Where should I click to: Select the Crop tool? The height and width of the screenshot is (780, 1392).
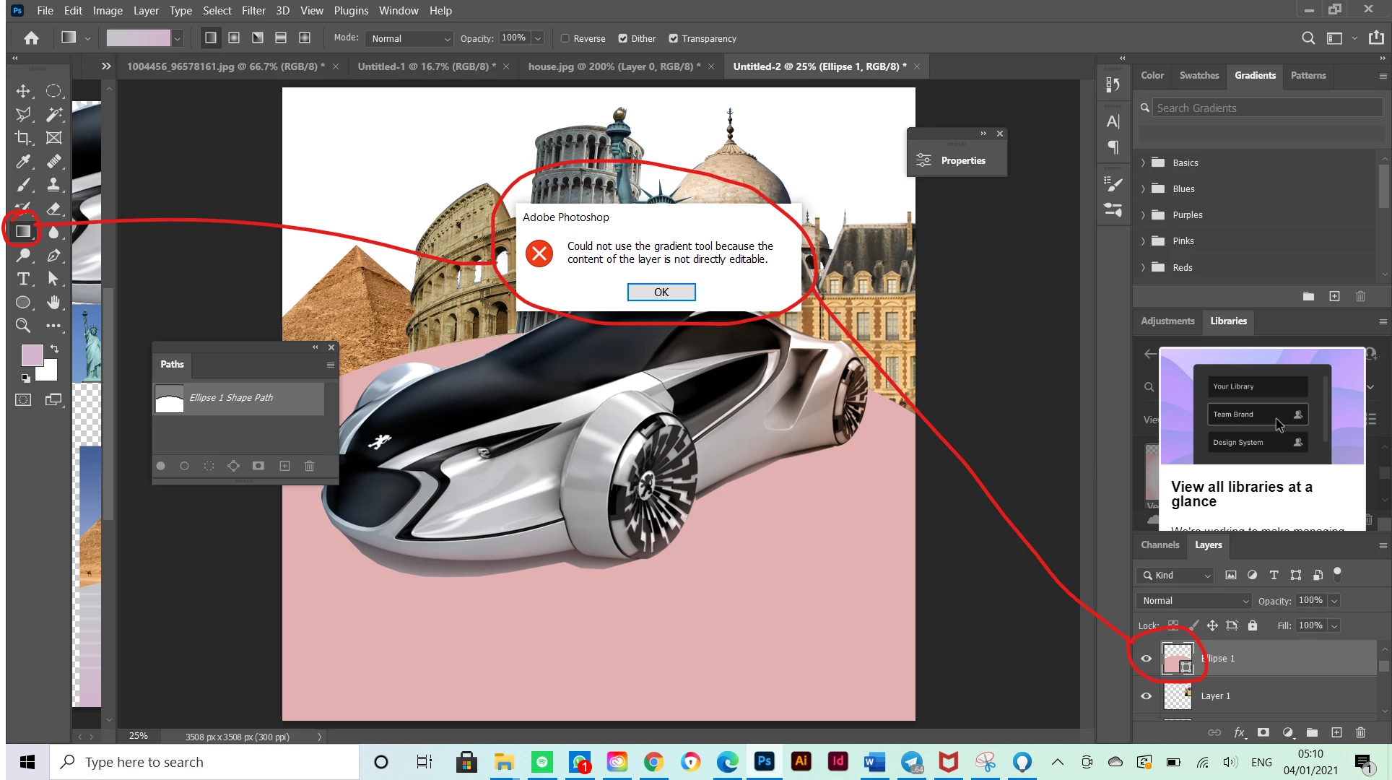tap(23, 138)
